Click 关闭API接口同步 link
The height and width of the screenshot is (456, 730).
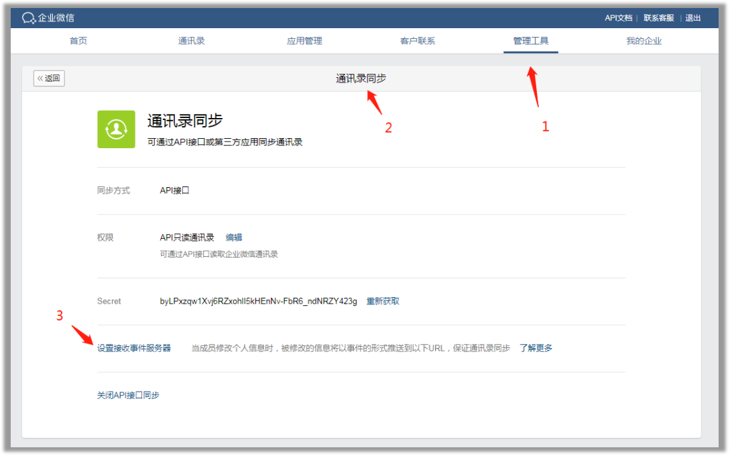click(128, 396)
